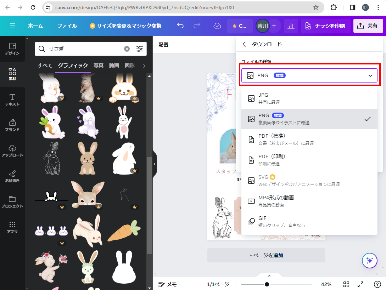Viewport: 386px width, 290px height.
Task: Click the cloud save status icon
Action: tap(217, 26)
